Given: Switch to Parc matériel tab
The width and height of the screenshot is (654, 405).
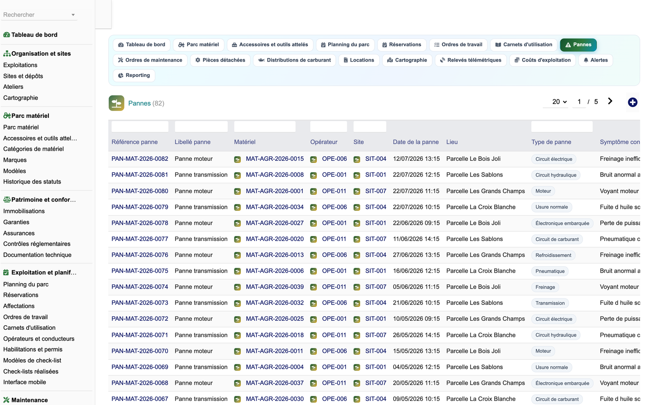Looking at the screenshot, I should [198, 45].
